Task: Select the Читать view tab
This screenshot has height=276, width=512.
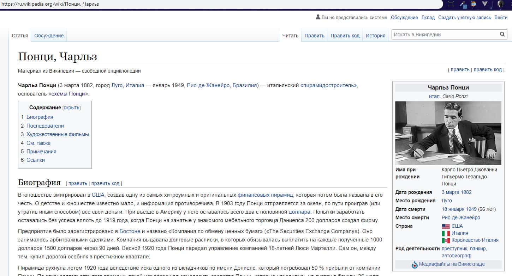Action: point(290,36)
